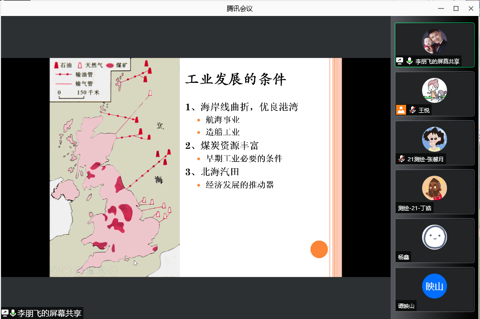Viewport: 480px width, 319px height.
Task: Click the microphone icon in bottom-left sharing label
Action: click(13, 314)
